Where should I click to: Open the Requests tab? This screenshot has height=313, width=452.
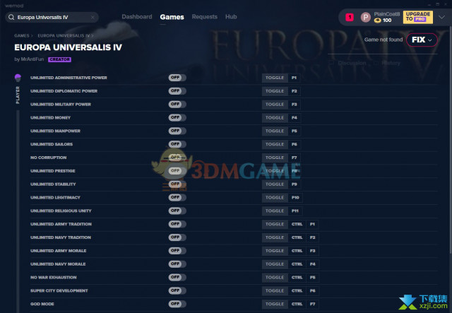coord(204,17)
